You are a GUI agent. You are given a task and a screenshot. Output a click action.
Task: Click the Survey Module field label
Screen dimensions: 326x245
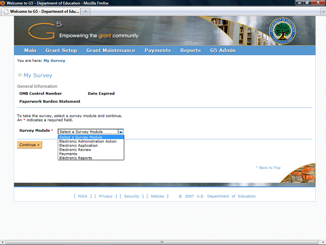(35, 131)
